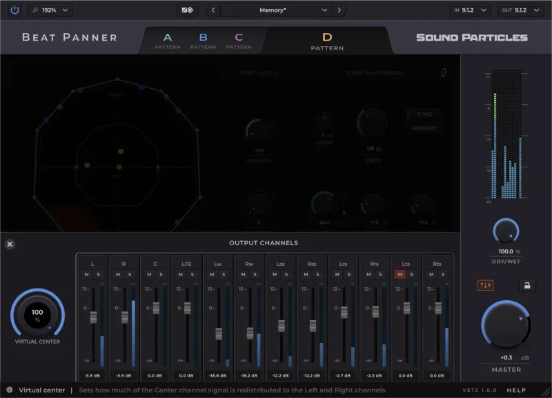The height and width of the screenshot is (398, 552).
Task: Click the randomize dice icon
Action: [187, 10]
